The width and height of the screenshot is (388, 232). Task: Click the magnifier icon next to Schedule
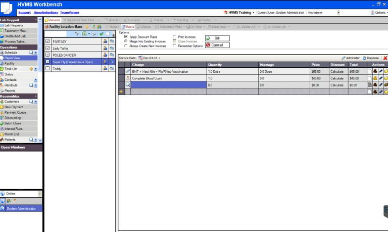(31, 53)
